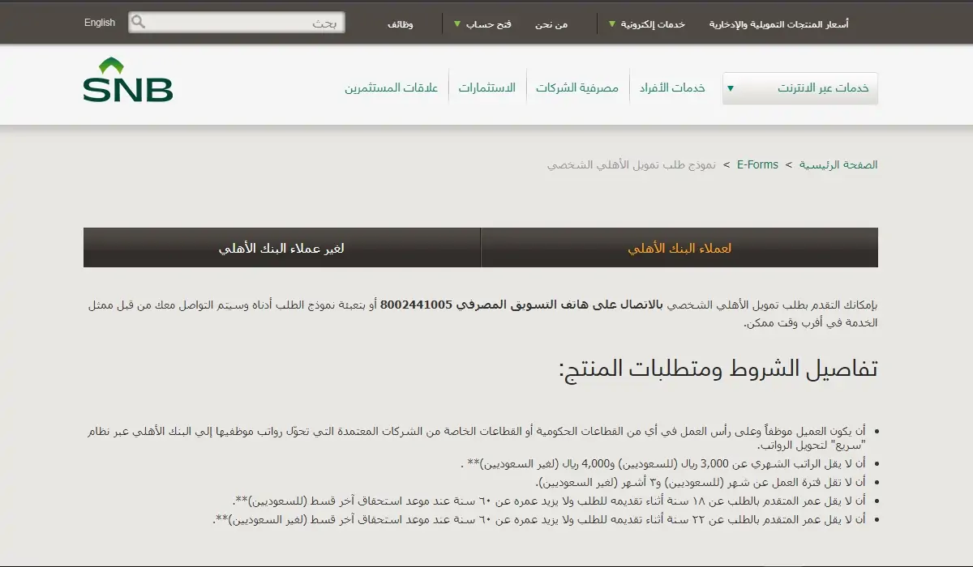Switch to لعملاء البنك الأهلي tab
This screenshot has width=973, height=567.
pos(679,248)
